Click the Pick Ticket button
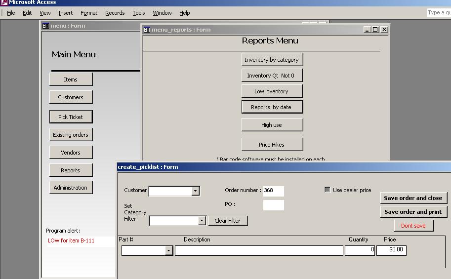The height and width of the screenshot is (279, 451). pos(71,117)
